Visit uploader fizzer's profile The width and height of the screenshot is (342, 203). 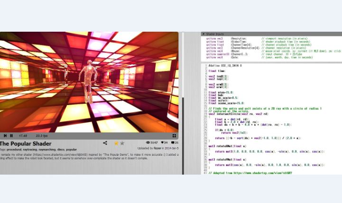coord(157,148)
